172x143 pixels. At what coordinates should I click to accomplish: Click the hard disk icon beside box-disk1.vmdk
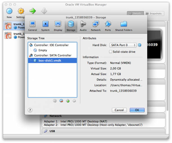point(35,60)
